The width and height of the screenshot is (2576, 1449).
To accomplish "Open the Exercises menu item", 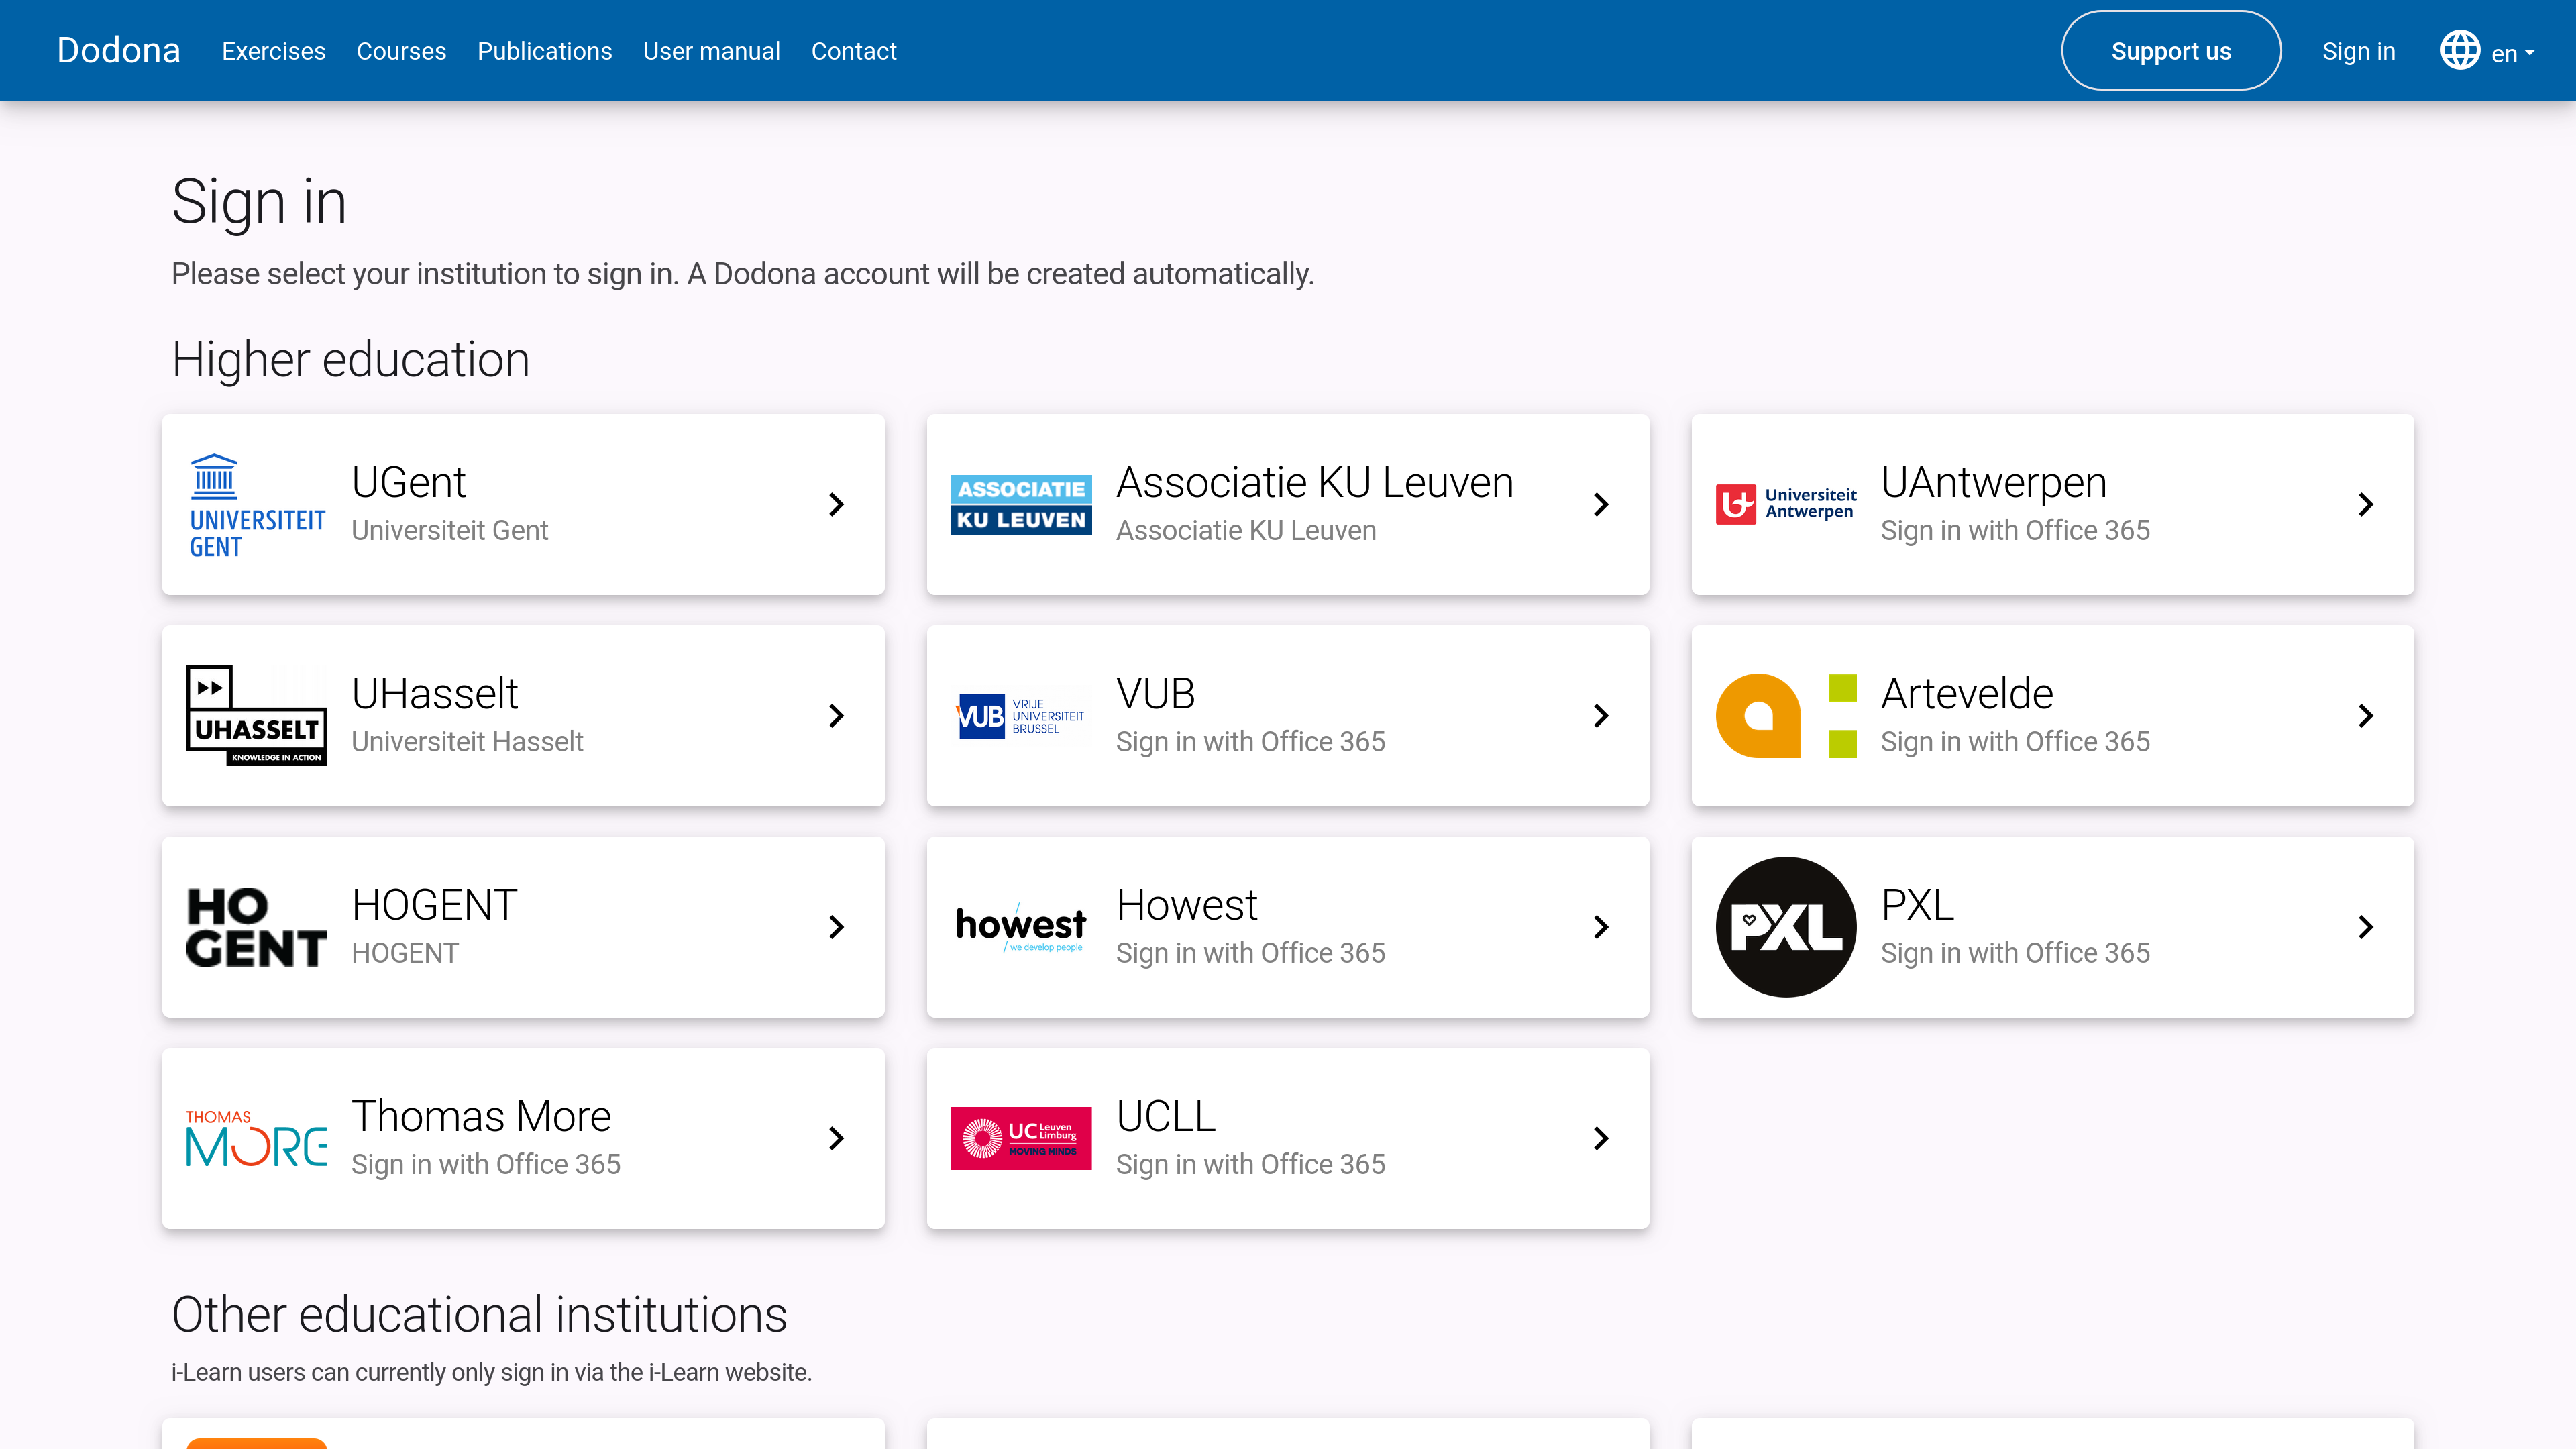I will [x=273, y=51].
